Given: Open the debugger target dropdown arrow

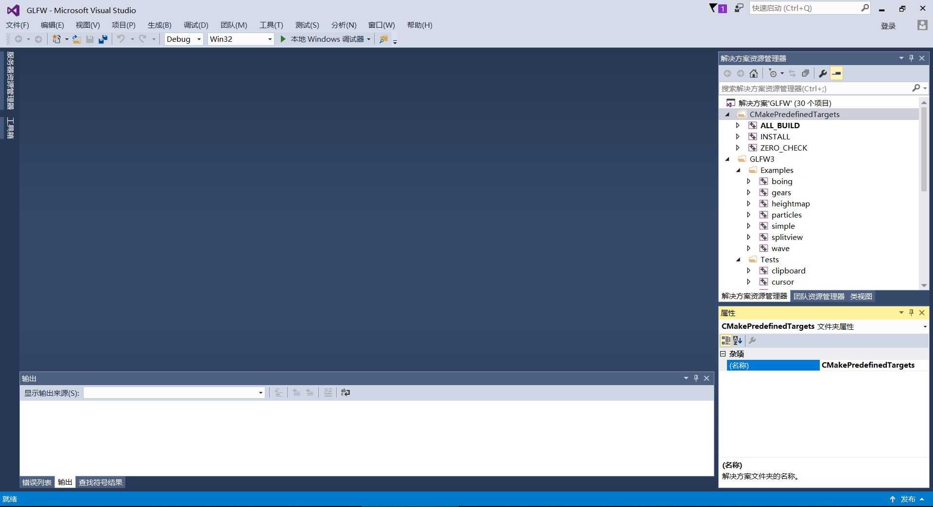Looking at the screenshot, I should pos(368,39).
